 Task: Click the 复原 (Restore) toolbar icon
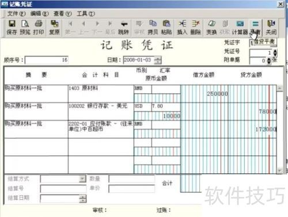[54, 28]
